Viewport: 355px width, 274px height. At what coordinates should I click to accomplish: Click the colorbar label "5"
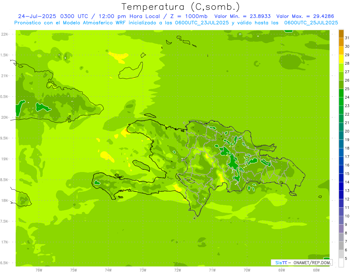point(346,259)
